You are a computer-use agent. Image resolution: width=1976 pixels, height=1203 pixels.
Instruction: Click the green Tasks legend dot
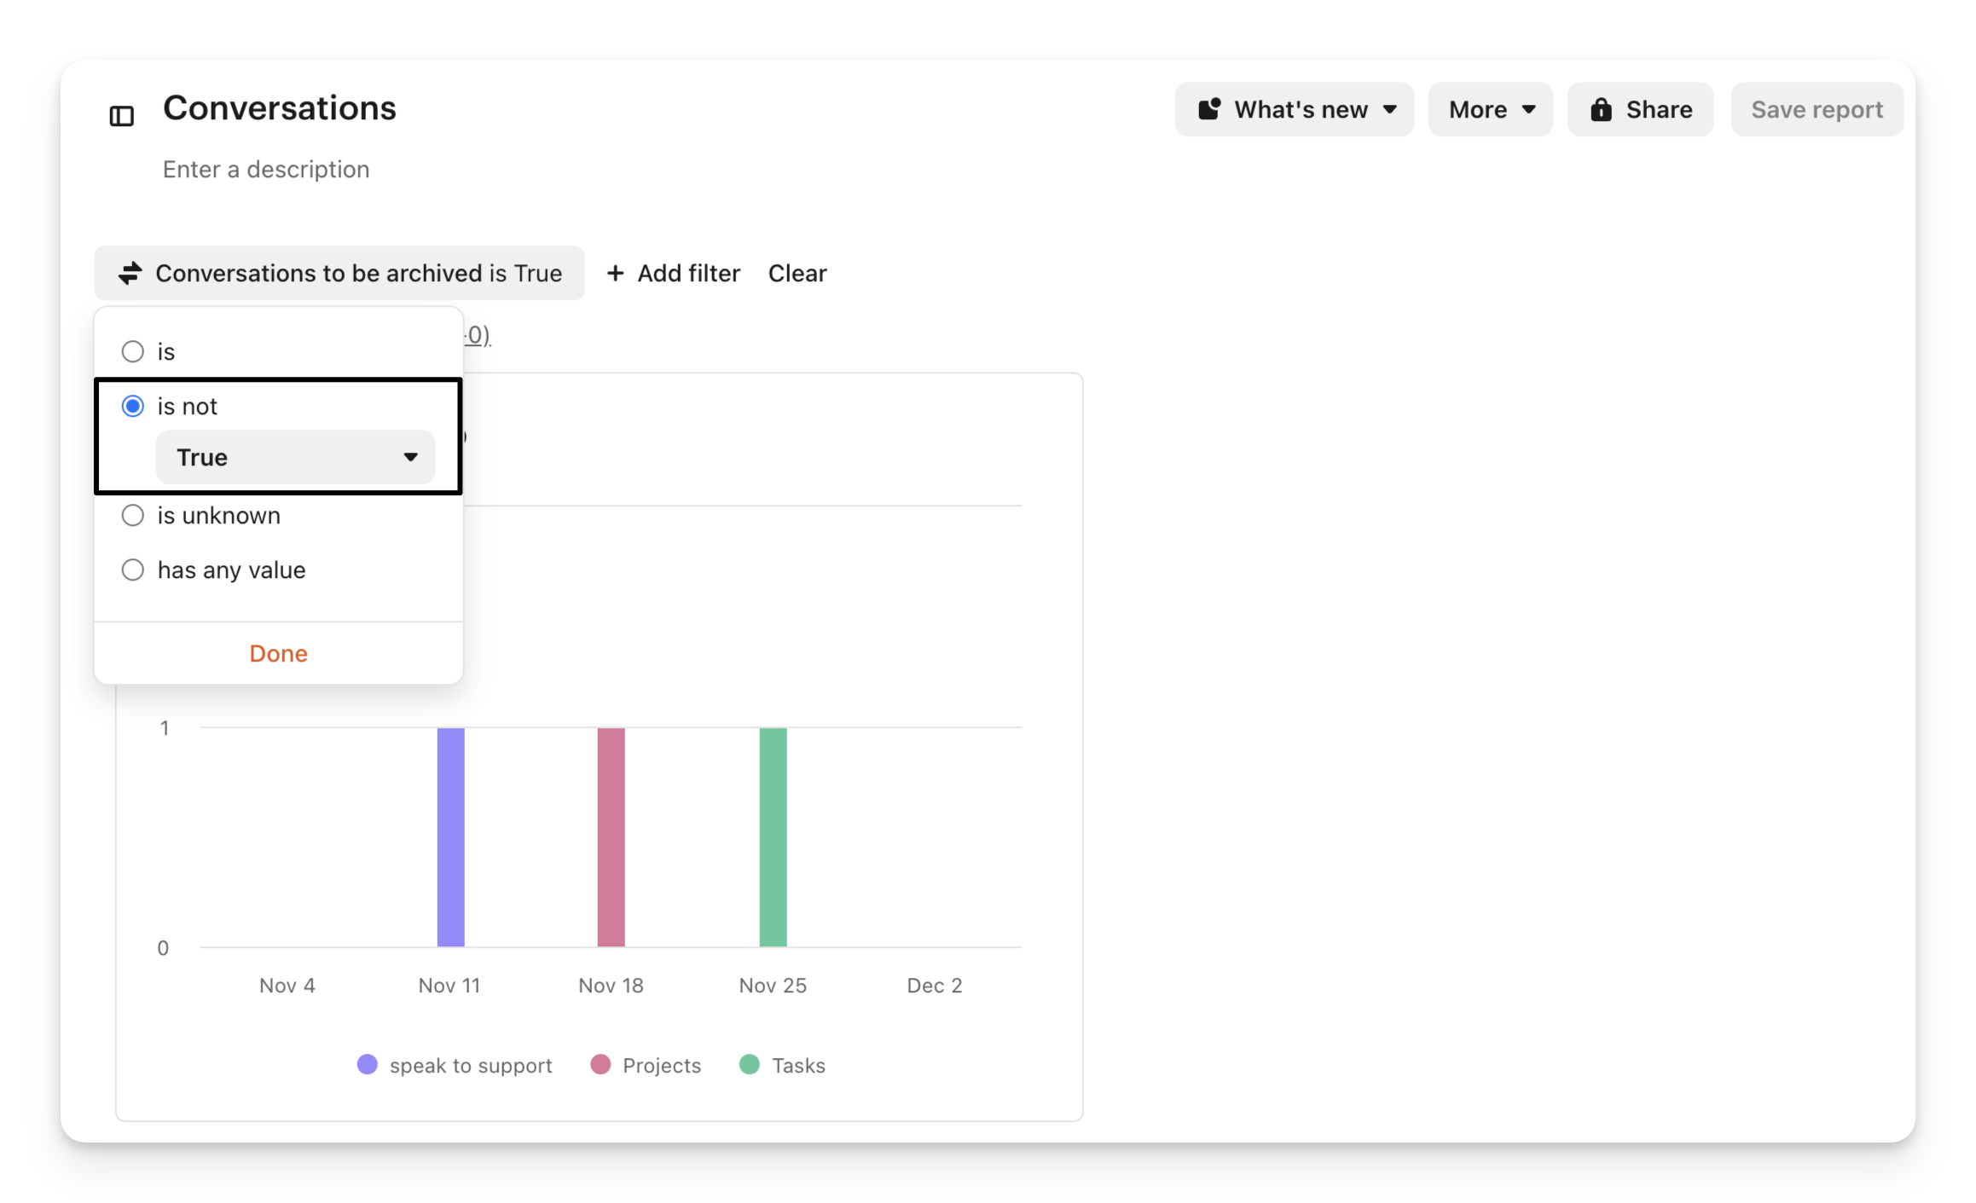tap(749, 1064)
